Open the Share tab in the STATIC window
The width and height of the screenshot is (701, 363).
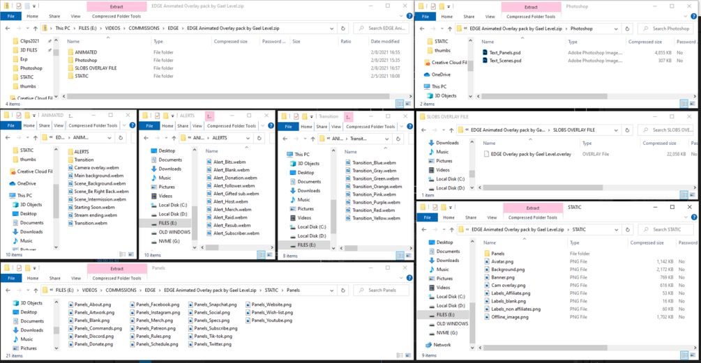coord(471,217)
